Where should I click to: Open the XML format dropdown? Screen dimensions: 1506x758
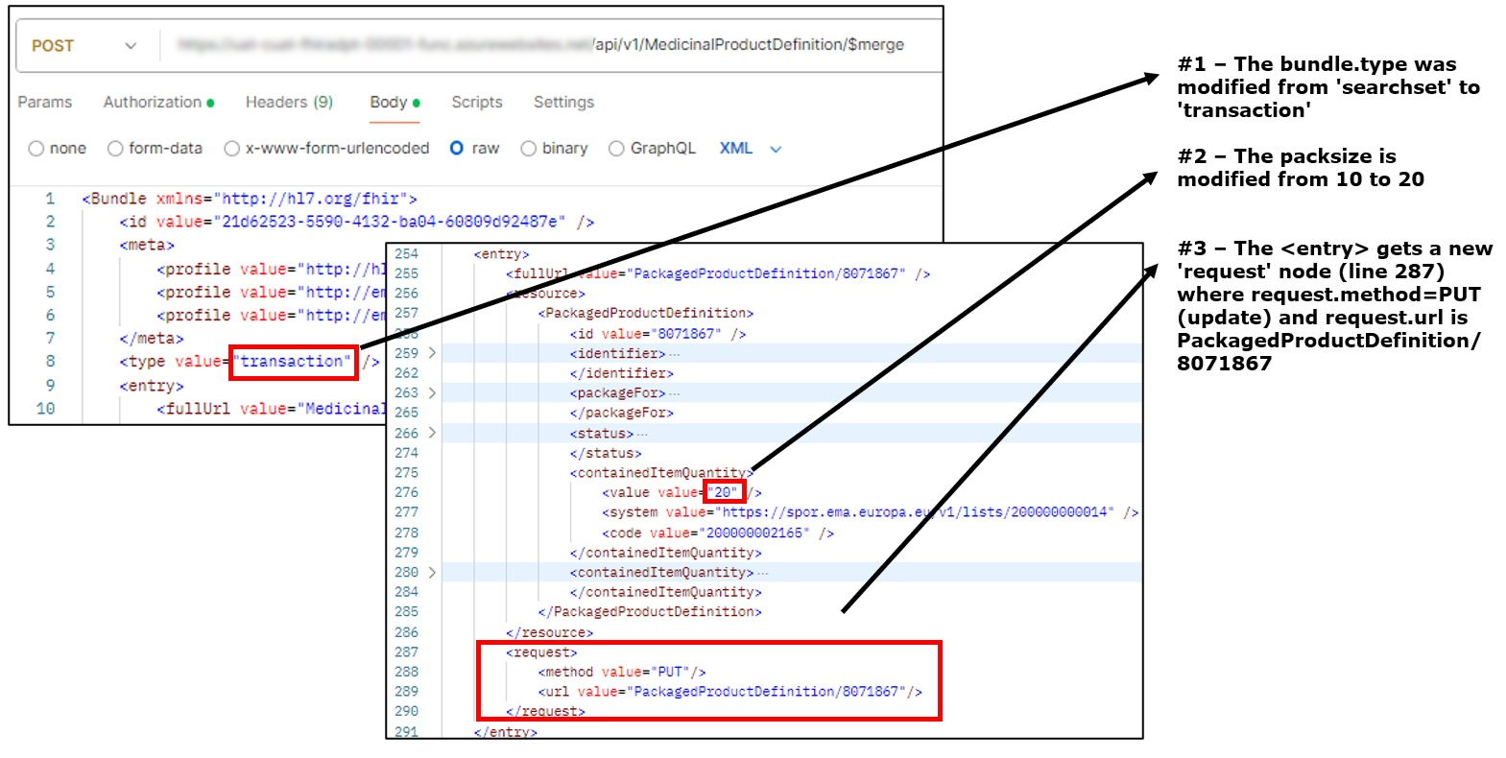tap(751, 149)
